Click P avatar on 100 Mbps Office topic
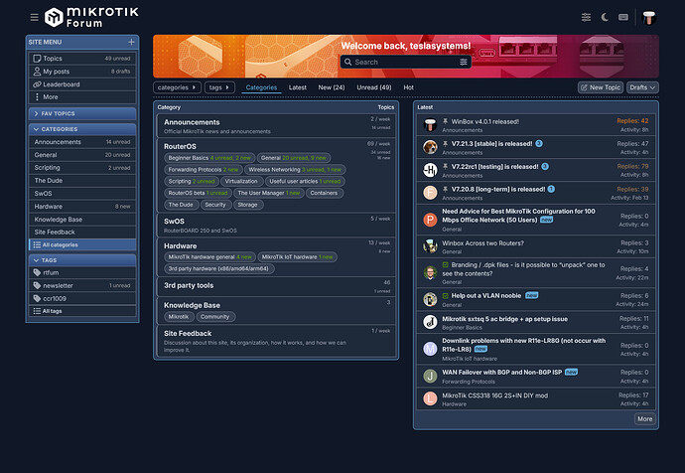The image size is (685, 473). [430, 220]
